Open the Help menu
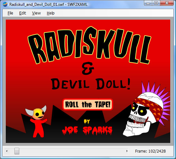 (51, 13)
